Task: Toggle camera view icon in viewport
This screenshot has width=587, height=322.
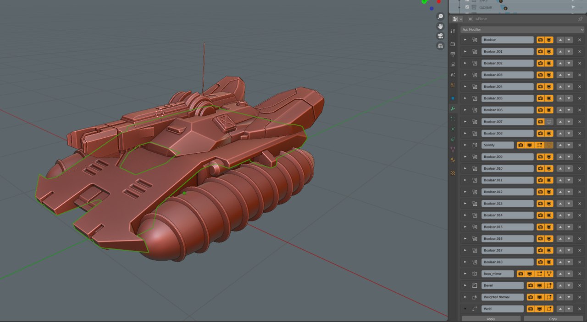Action: point(441,36)
